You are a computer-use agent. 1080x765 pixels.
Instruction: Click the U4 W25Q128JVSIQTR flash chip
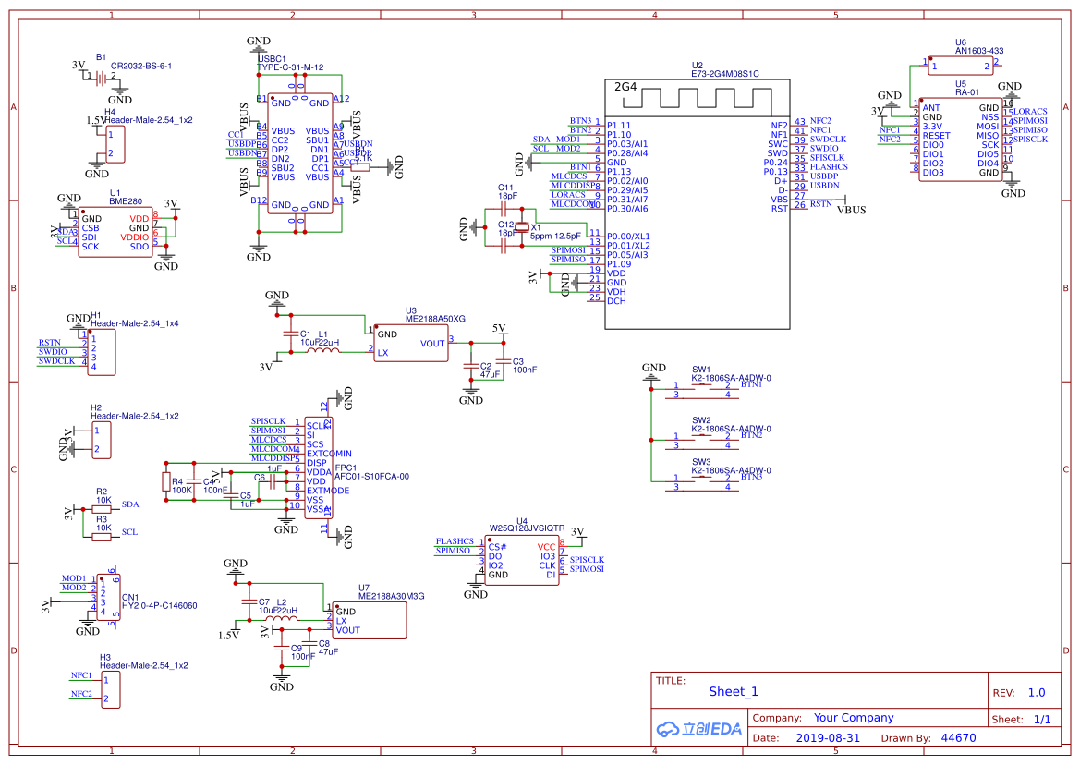tap(522, 560)
